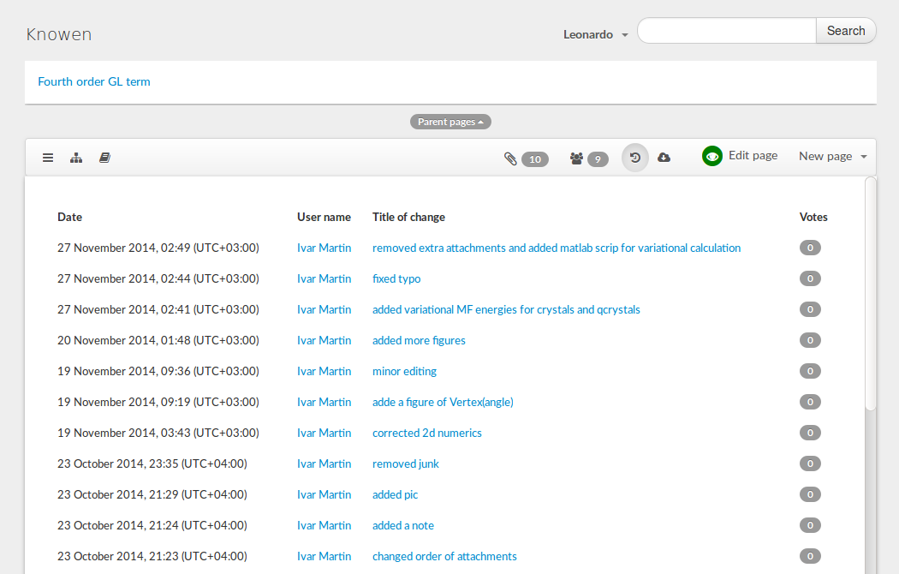This screenshot has width=899, height=574.
Task: Open the Leonardo user menu
Action: tap(595, 34)
